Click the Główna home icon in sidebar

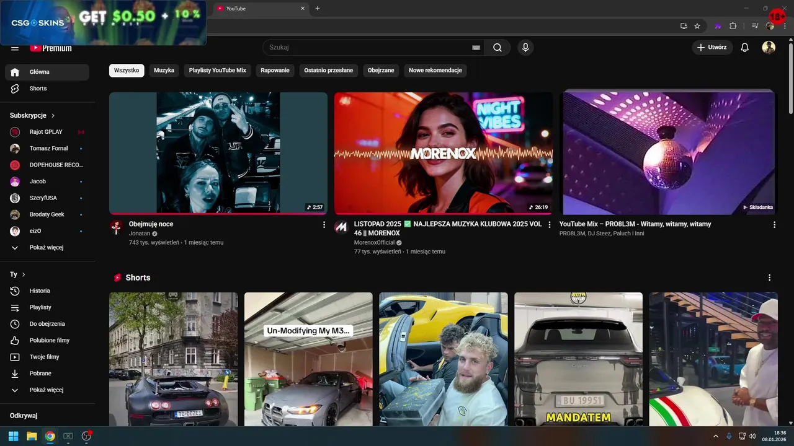tap(15, 72)
